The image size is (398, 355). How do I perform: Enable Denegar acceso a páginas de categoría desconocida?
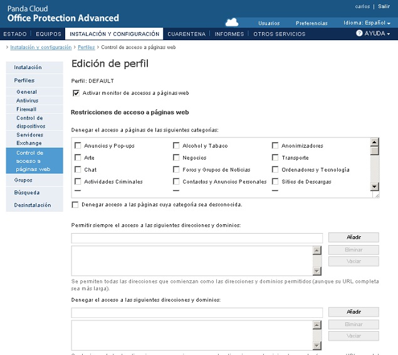(x=75, y=205)
